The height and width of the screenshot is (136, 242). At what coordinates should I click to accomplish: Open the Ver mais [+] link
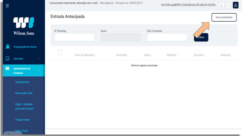coord(106,3)
